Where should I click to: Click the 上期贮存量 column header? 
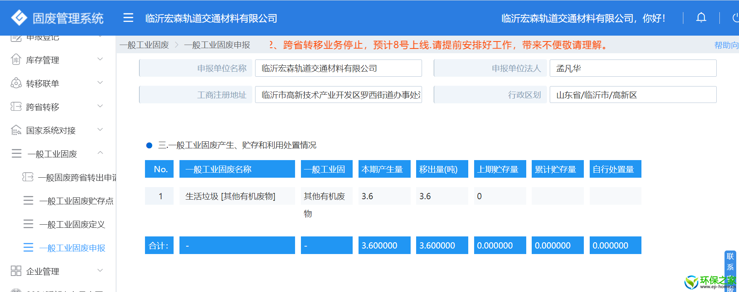coord(500,169)
